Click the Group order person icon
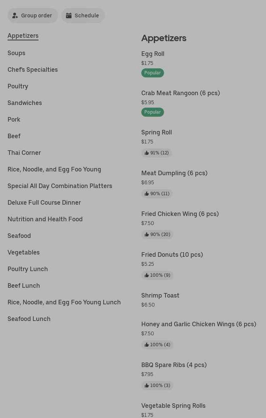Viewport: 266px width, 418px height. pos(15,15)
